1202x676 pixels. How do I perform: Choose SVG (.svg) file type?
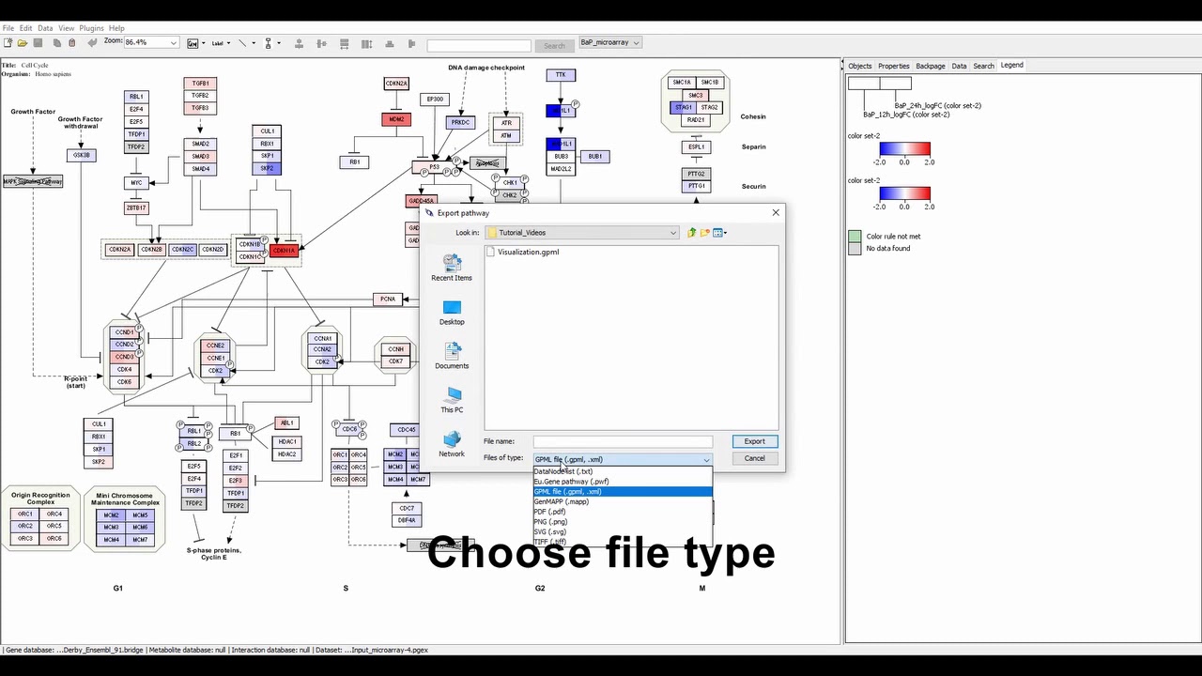click(x=623, y=532)
